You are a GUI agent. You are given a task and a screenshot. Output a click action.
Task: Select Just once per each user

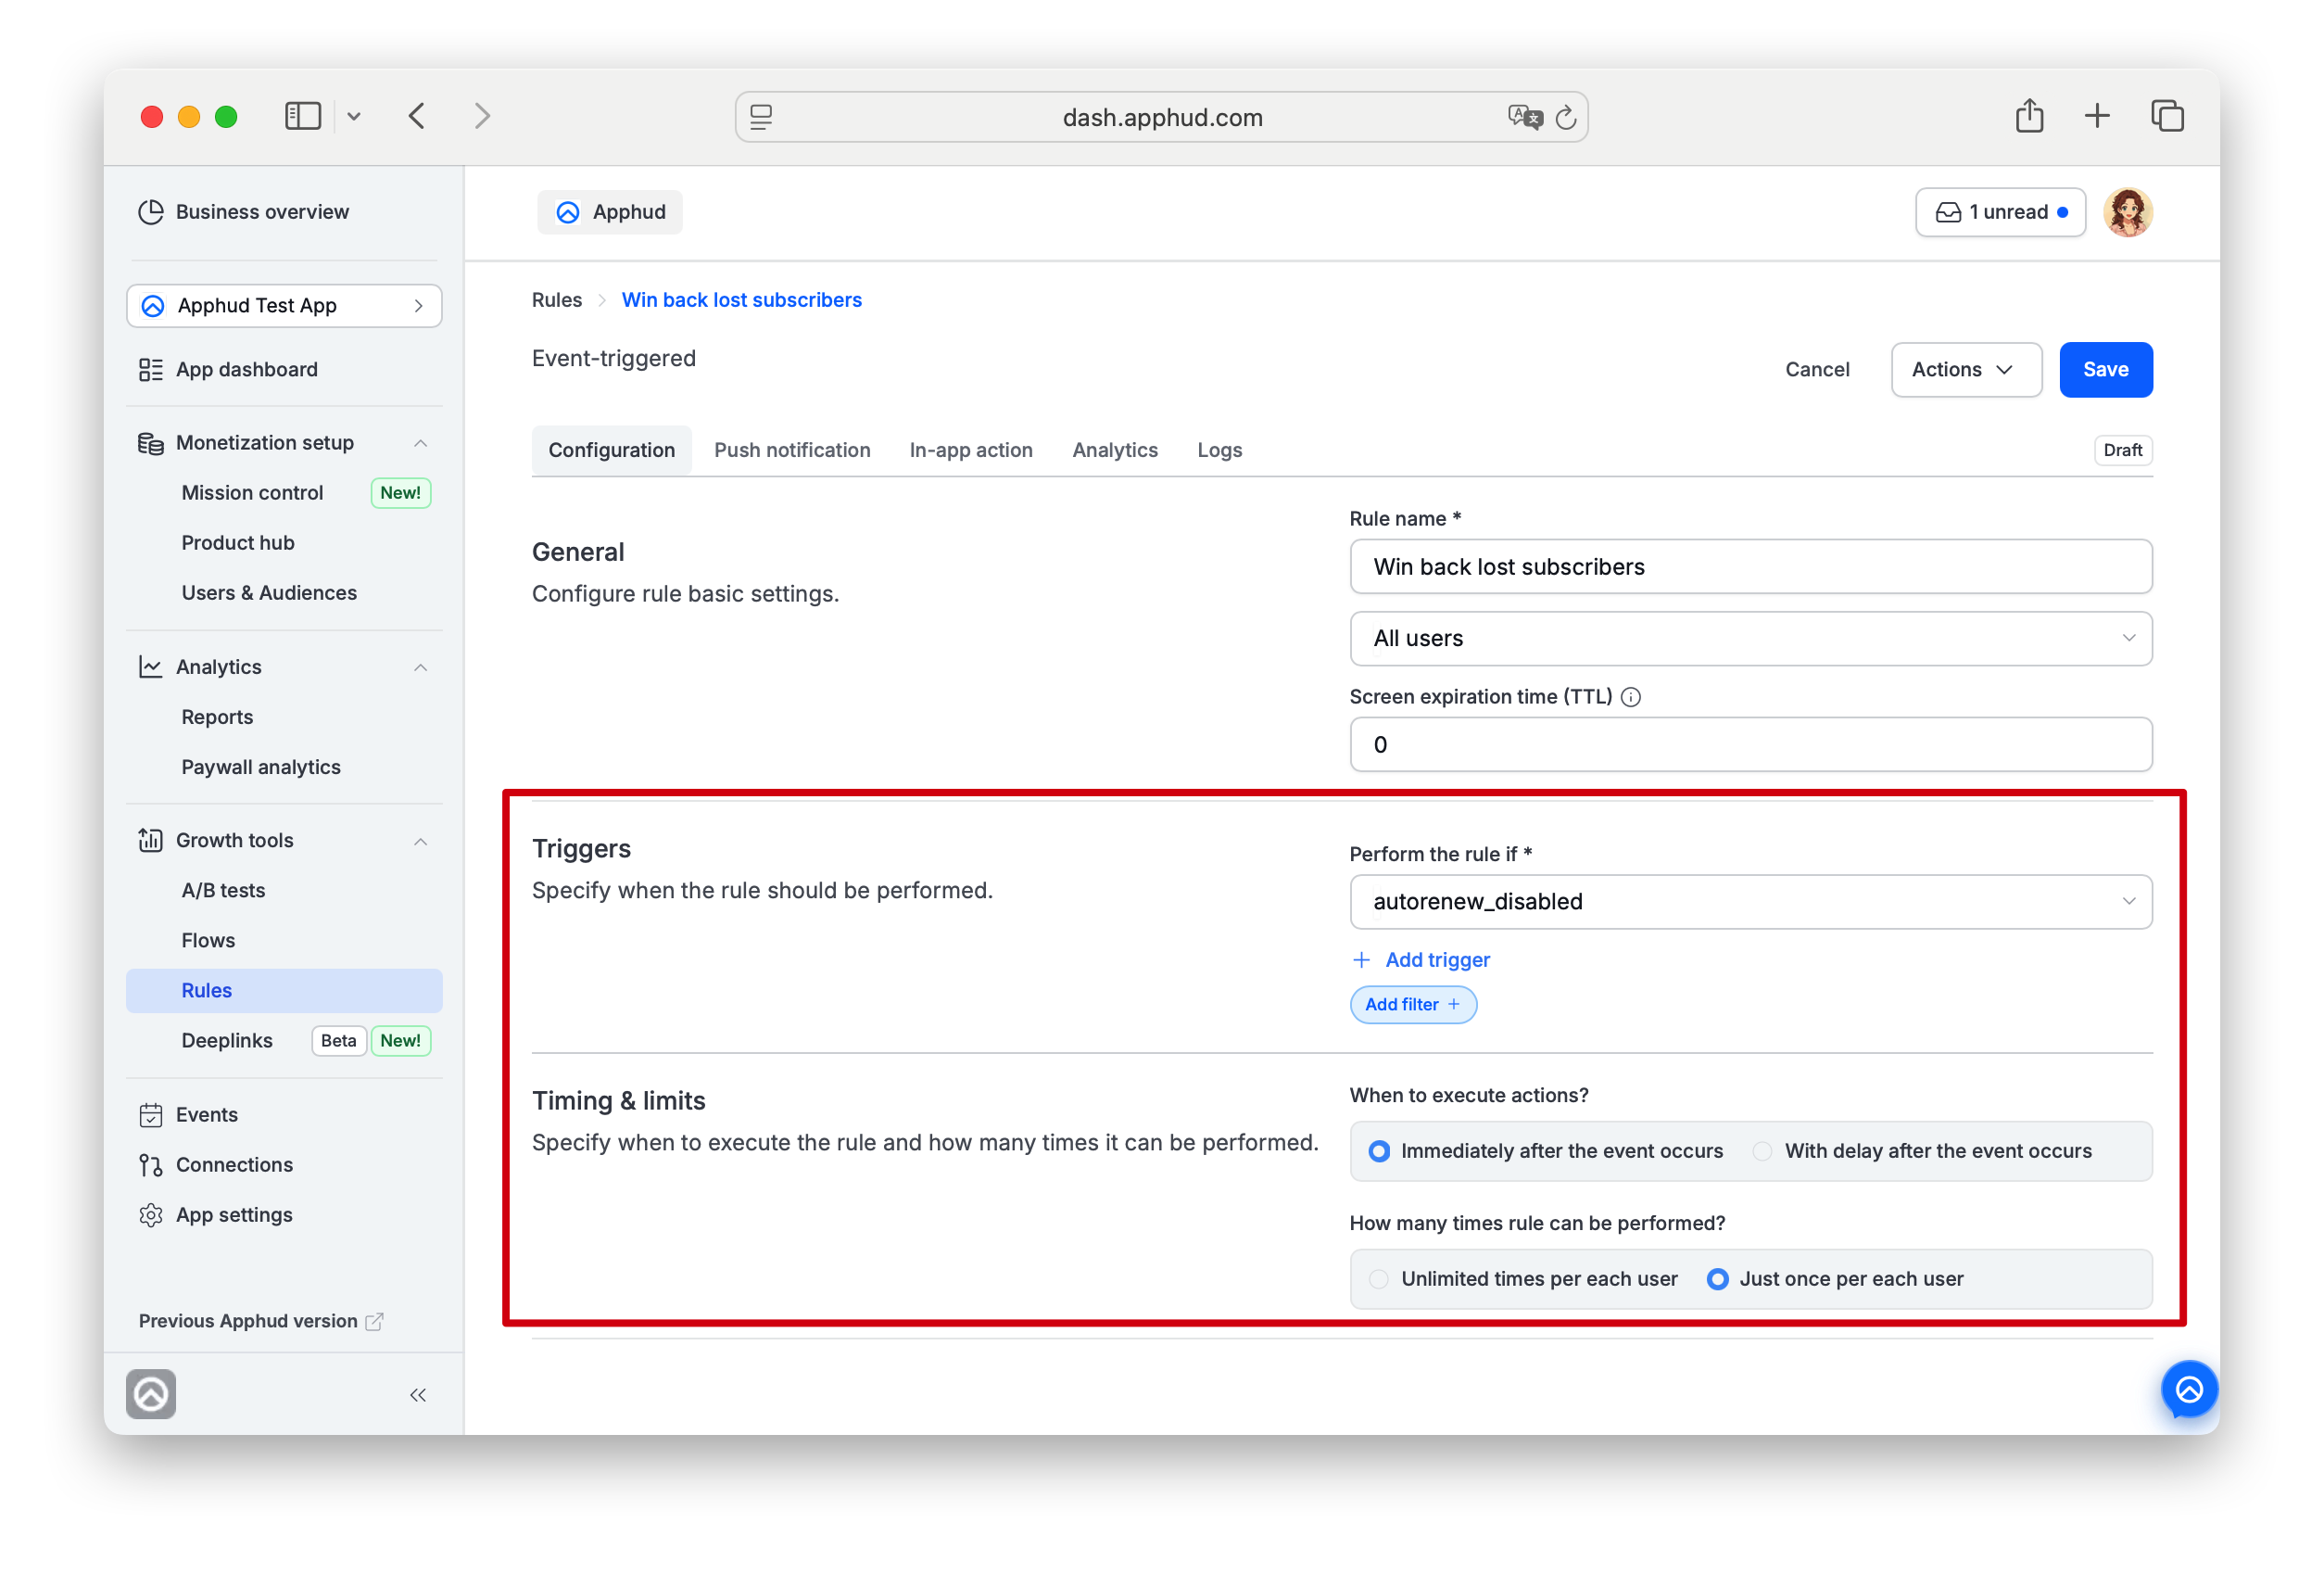(x=1717, y=1279)
